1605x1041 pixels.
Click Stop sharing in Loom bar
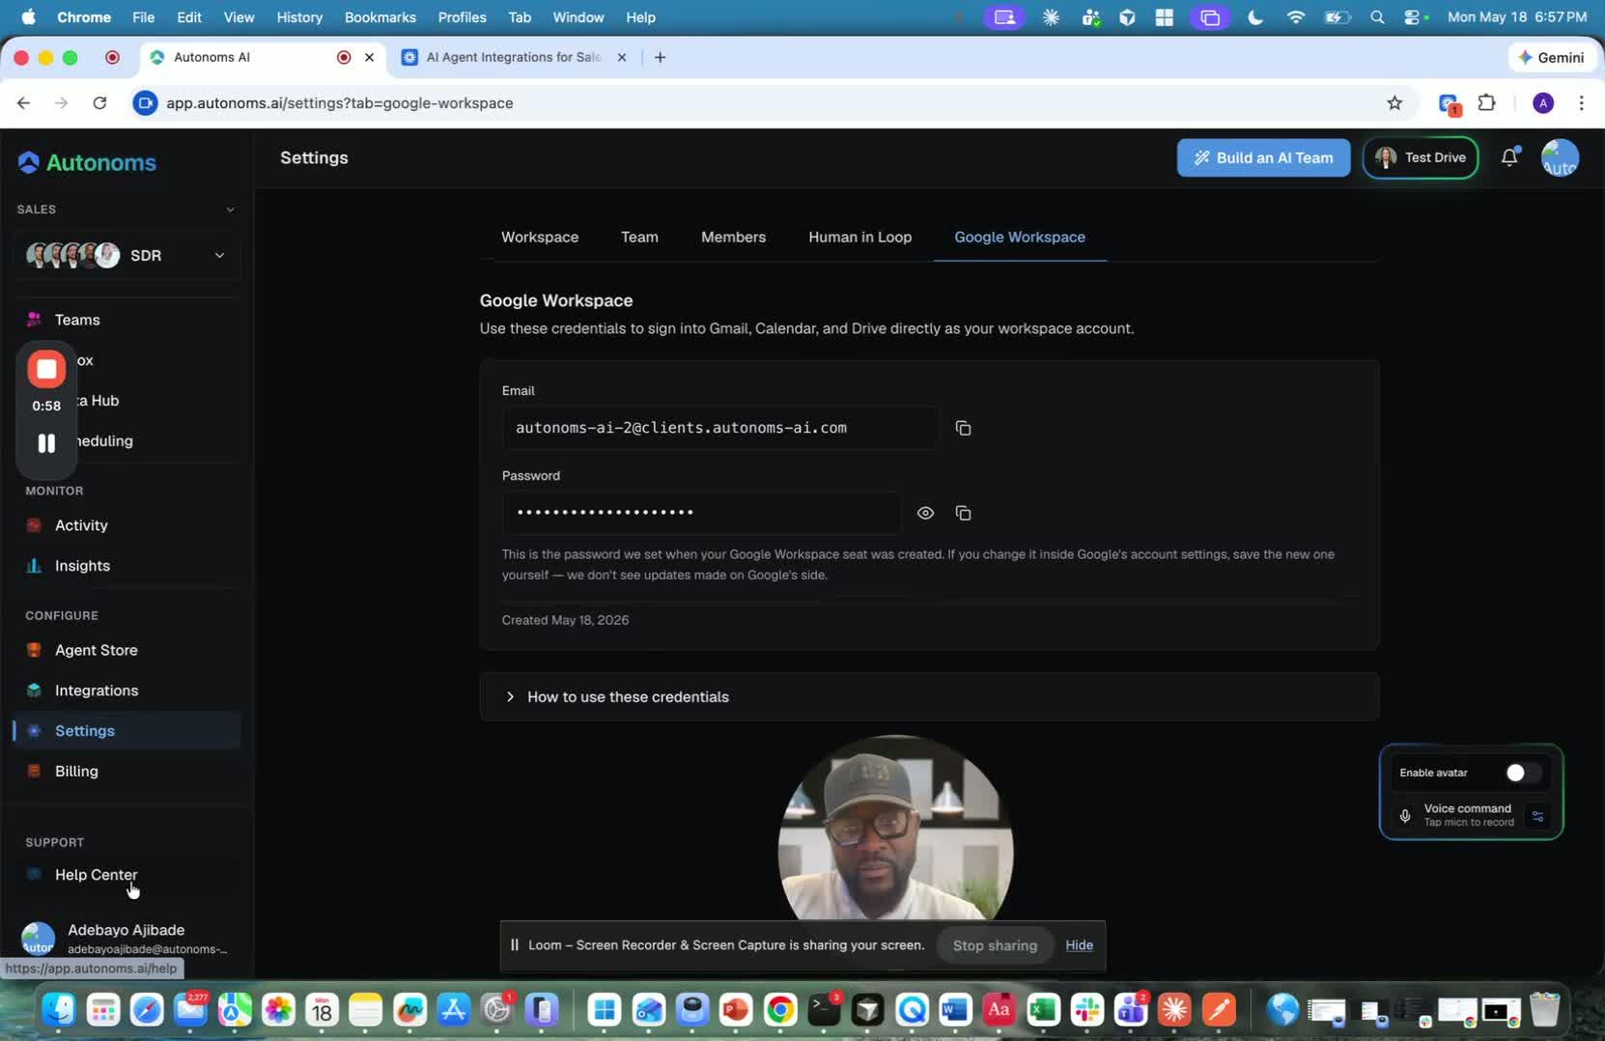(995, 945)
